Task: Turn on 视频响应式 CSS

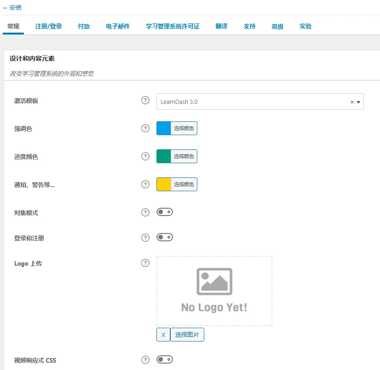Action: [164, 360]
